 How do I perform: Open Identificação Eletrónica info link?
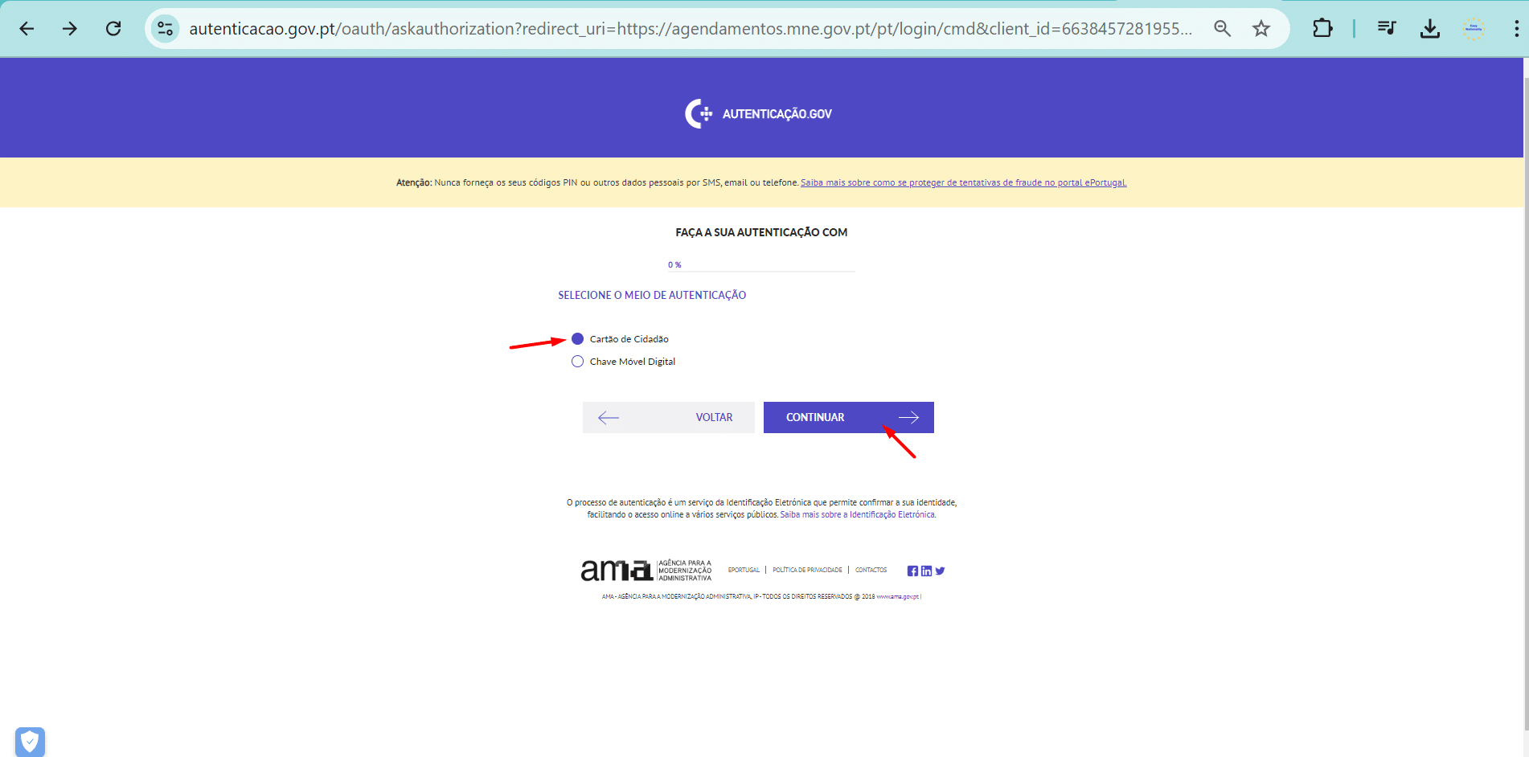click(858, 514)
